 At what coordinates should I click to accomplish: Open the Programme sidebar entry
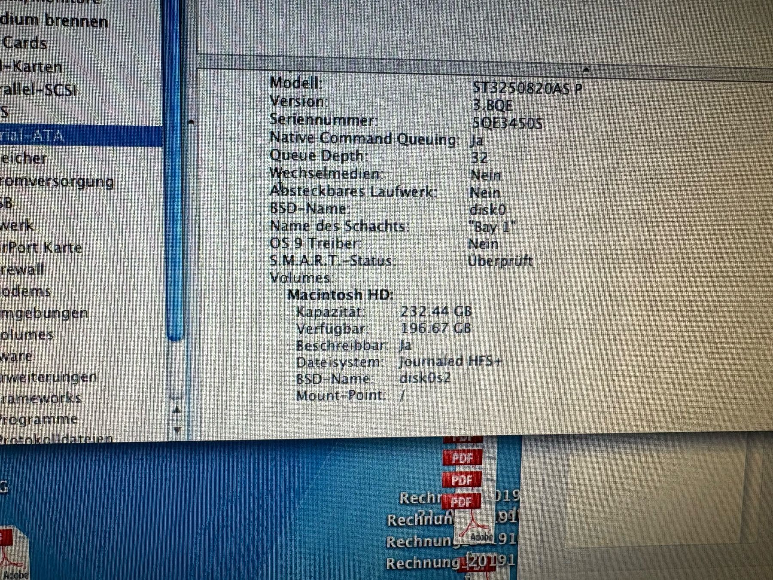pyautogui.click(x=39, y=419)
